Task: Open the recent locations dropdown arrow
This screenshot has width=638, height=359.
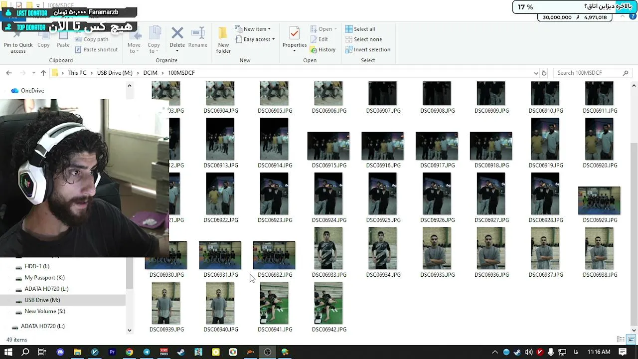Action: click(x=34, y=73)
